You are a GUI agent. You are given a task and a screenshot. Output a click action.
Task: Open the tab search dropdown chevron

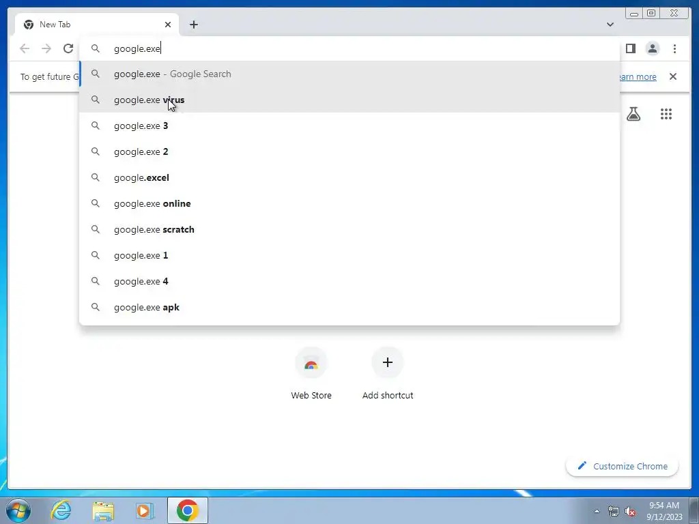coord(610,25)
